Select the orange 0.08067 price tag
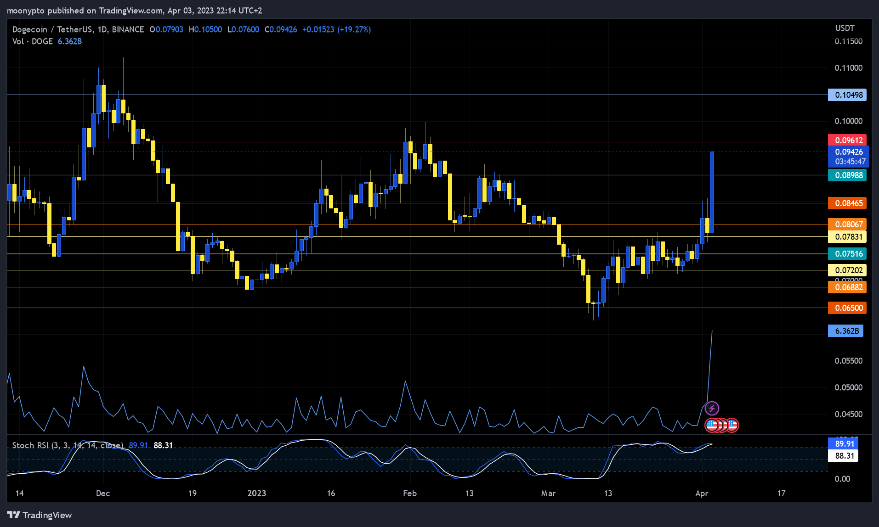Viewport: 879px width, 527px height. pyautogui.click(x=847, y=224)
